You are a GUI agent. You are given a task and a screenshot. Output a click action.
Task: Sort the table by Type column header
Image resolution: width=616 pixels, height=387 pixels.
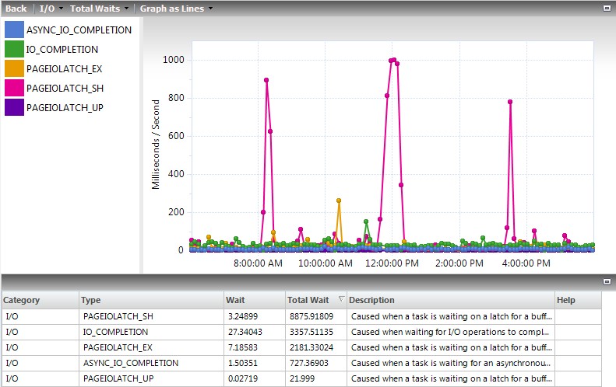coord(150,300)
